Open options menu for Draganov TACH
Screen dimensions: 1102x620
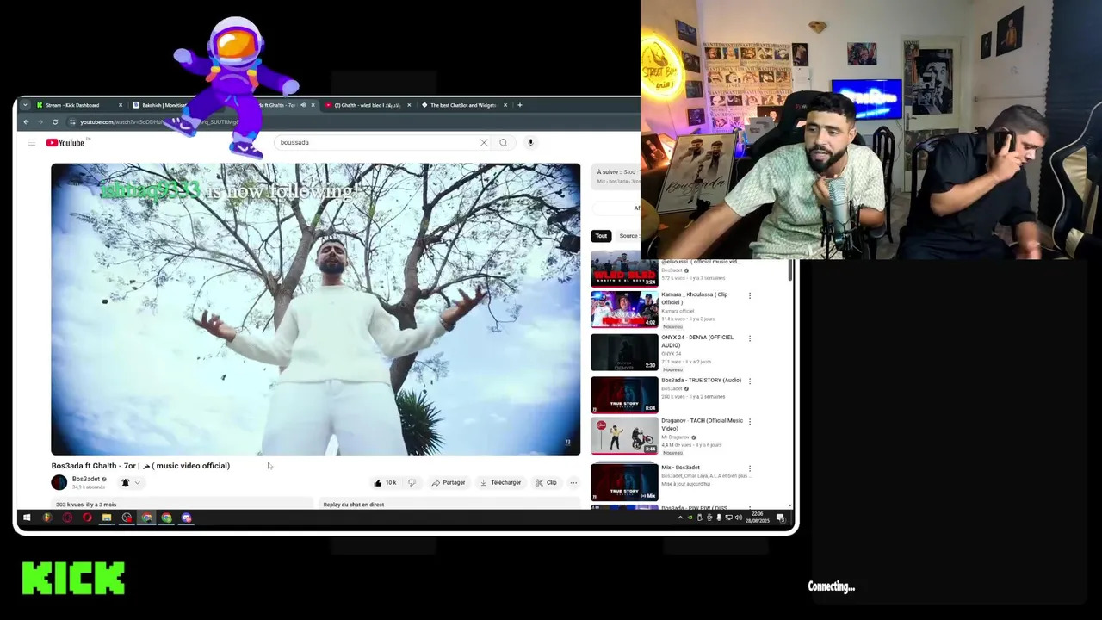(x=749, y=422)
